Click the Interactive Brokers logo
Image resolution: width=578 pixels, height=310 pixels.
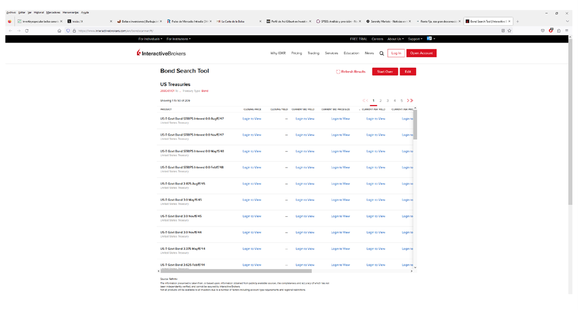point(161,53)
